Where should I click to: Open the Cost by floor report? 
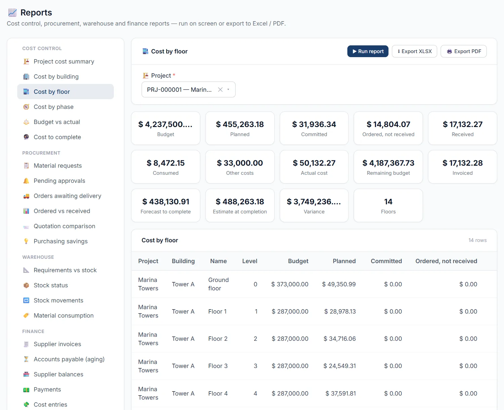tap(66, 92)
